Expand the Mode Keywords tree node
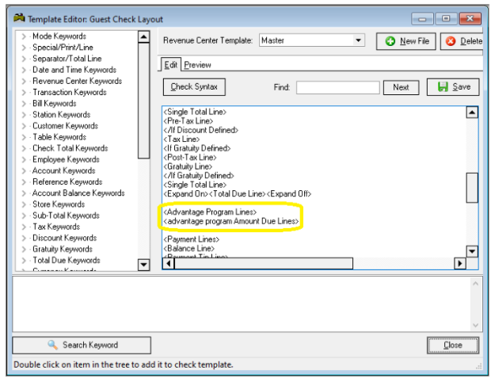 pyautogui.click(x=24, y=36)
